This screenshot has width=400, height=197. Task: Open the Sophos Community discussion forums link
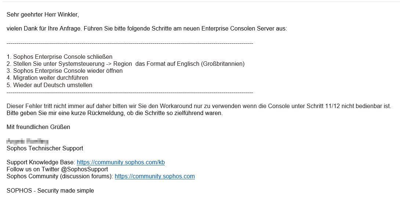[x=154, y=176]
